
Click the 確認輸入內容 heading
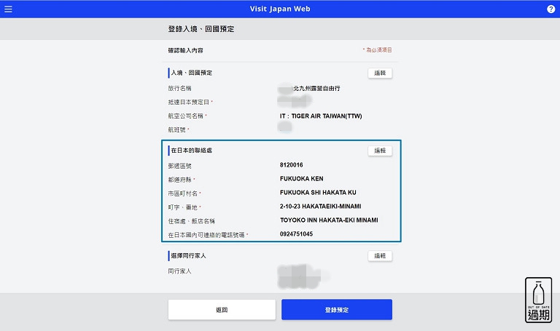185,51
